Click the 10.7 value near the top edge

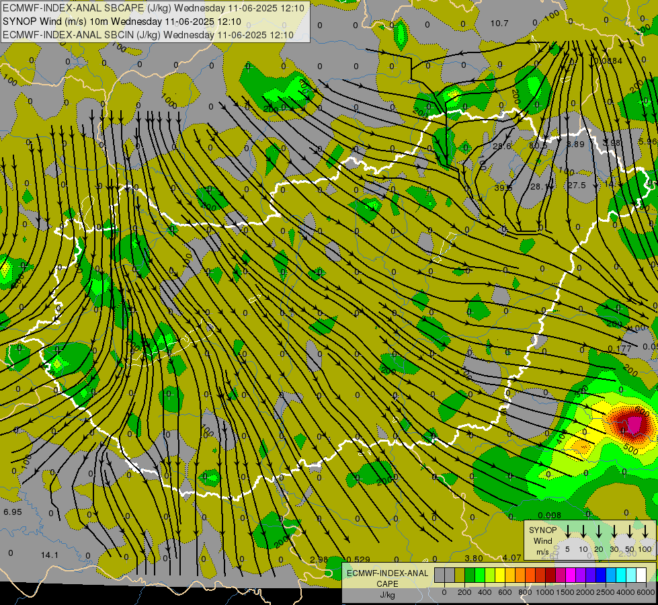pyautogui.click(x=499, y=24)
